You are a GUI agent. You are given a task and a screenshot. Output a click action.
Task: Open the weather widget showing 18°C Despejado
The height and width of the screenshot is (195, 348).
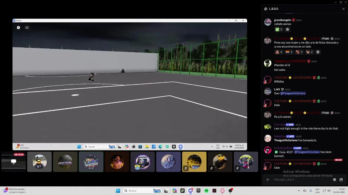(23, 147)
